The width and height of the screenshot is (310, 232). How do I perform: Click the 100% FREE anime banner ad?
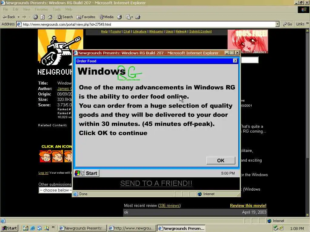pos(248,41)
